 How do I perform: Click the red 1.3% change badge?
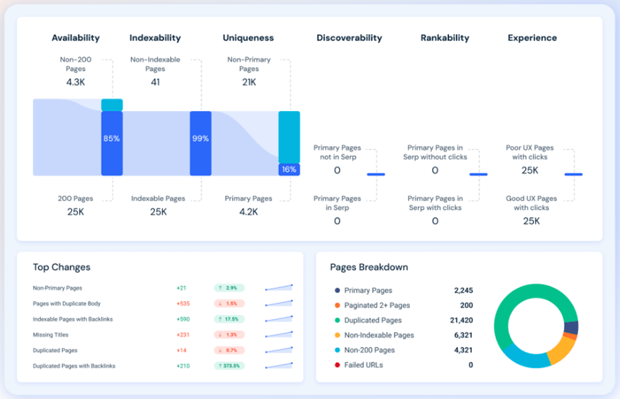point(229,335)
